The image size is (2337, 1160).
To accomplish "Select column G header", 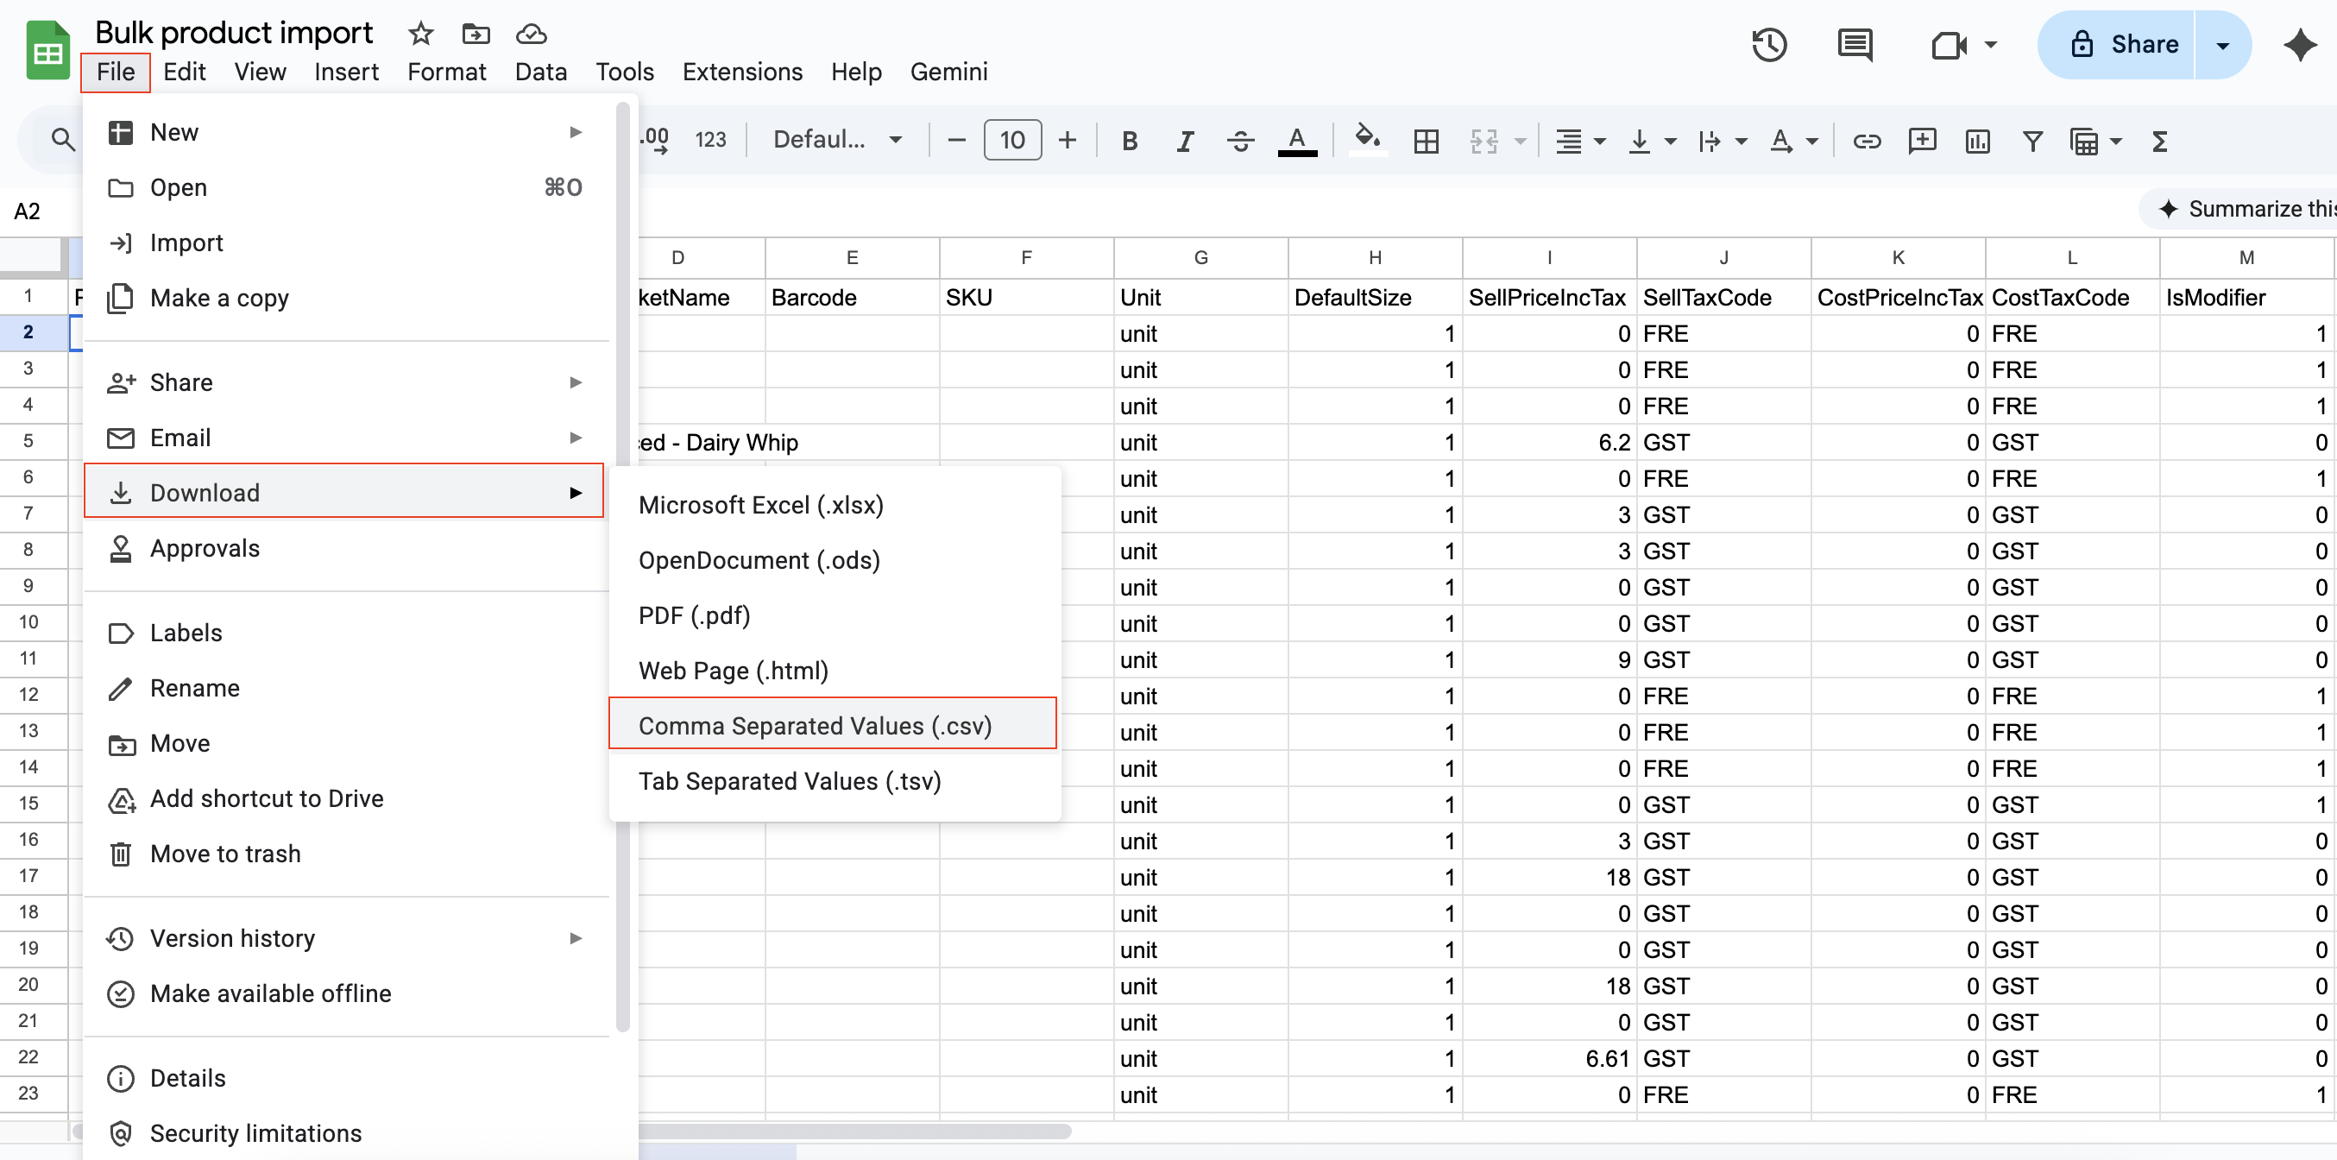I will coord(1200,258).
